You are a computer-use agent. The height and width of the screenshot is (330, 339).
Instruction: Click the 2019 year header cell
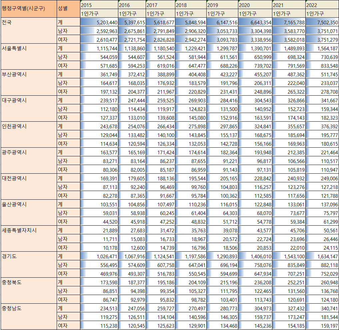[222, 5]
